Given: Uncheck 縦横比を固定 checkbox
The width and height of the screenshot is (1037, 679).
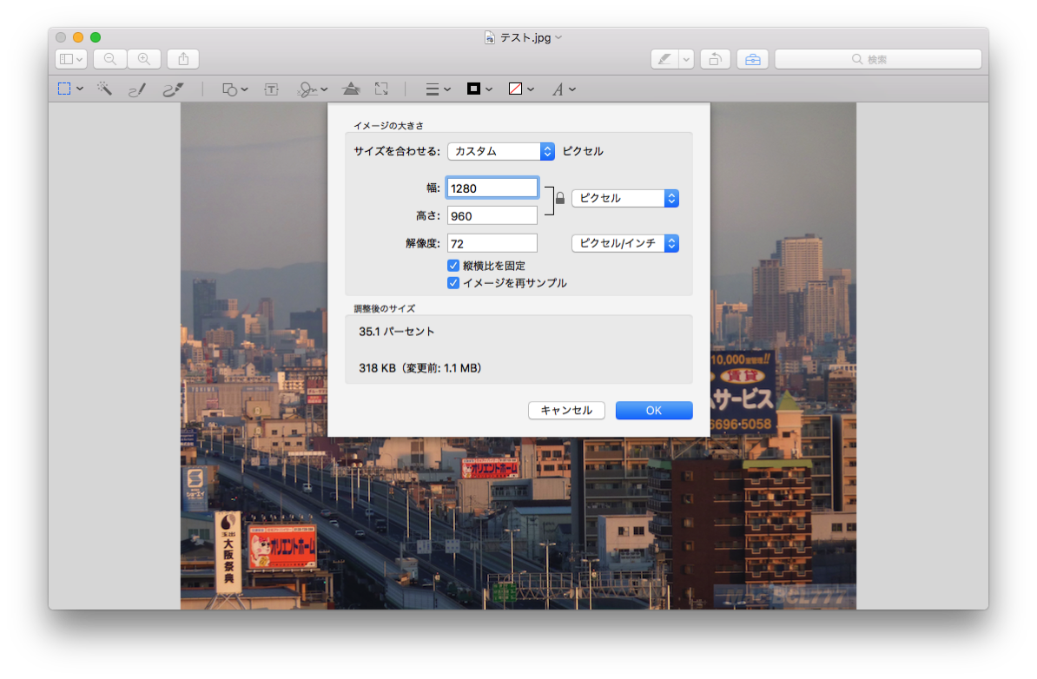Looking at the screenshot, I should [x=452, y=265].
